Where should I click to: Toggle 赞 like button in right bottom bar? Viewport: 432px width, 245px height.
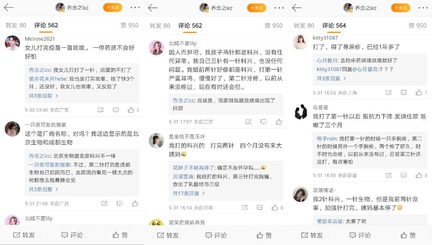pyautogui.click(x=408, y=235)
